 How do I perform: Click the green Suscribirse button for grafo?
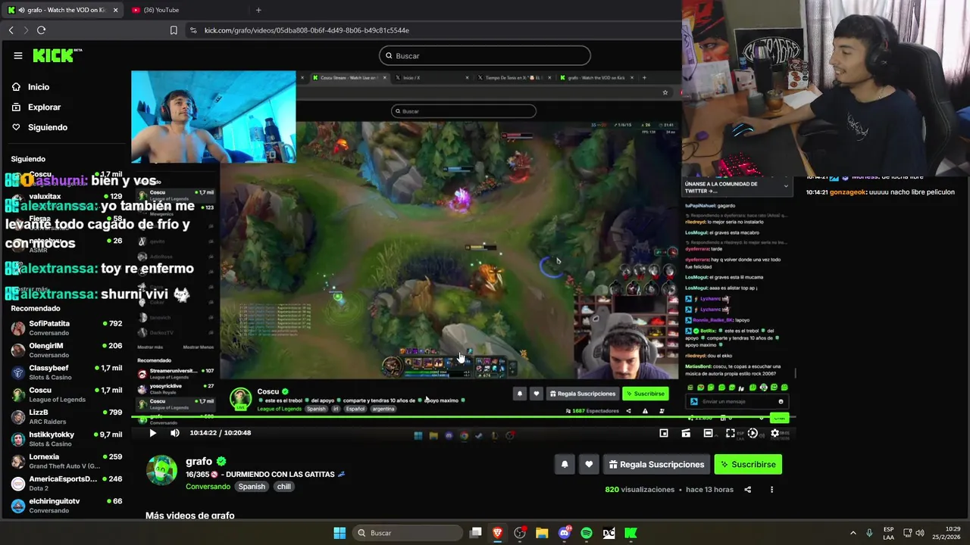748,464
